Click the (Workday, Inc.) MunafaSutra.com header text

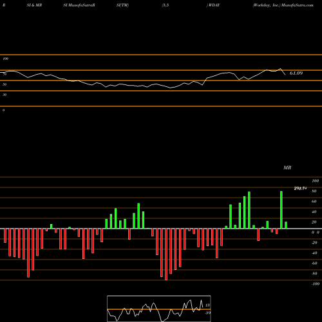283,5
